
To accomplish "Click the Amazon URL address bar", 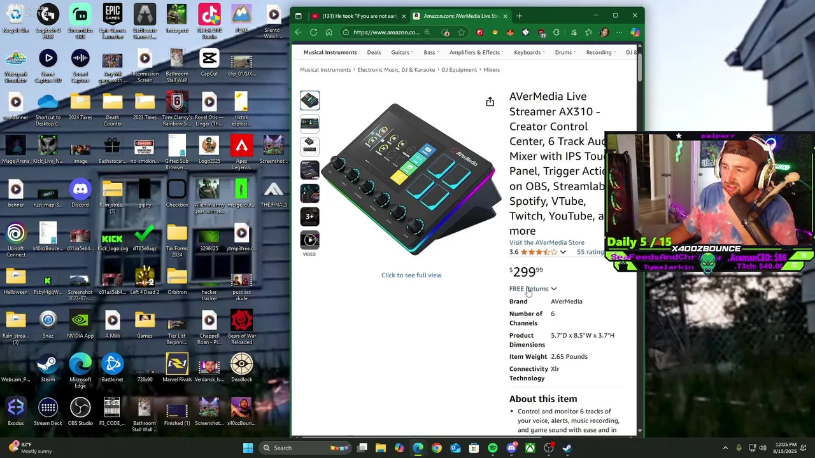I will (386, 32).
